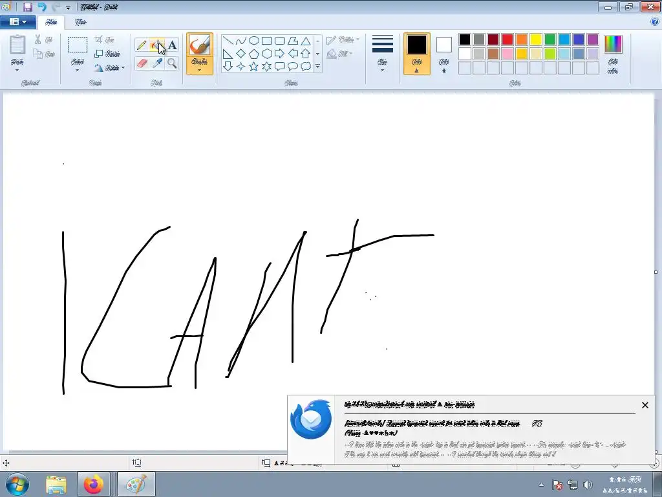Open Windows Explorer from the taskbar
Screen dimensions: 662x497
(56, 484)
